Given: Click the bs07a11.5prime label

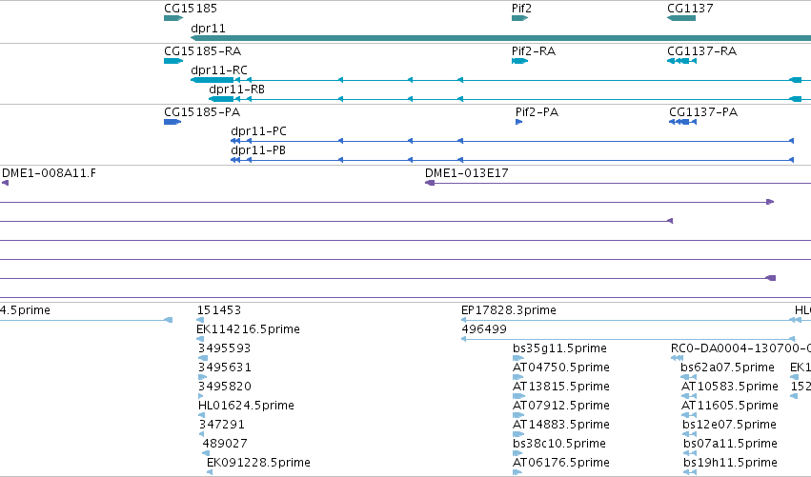Looking at the screenshot, I should pos(730,444).
